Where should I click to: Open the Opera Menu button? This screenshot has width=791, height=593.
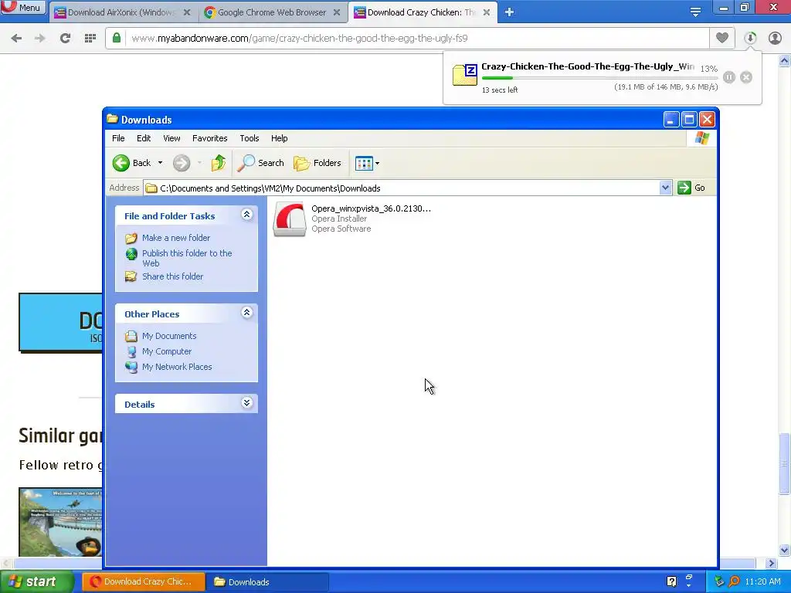[23, 8]
